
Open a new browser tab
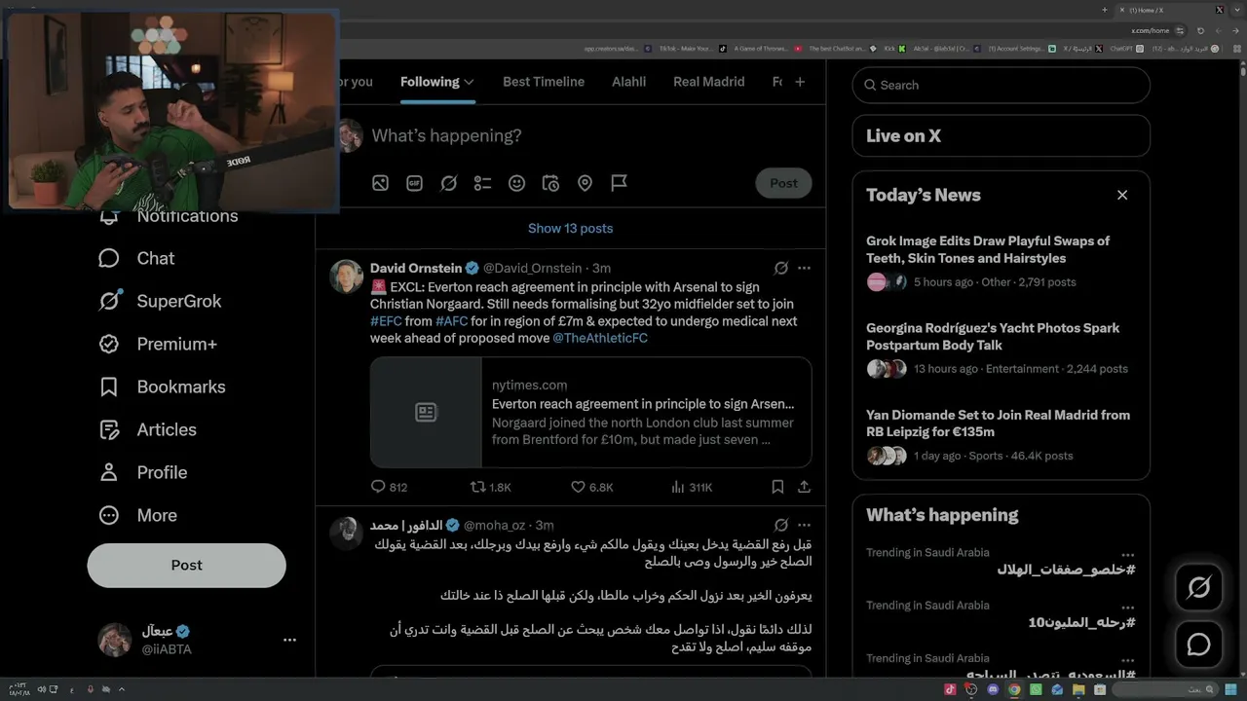(x=1105, y=10)
